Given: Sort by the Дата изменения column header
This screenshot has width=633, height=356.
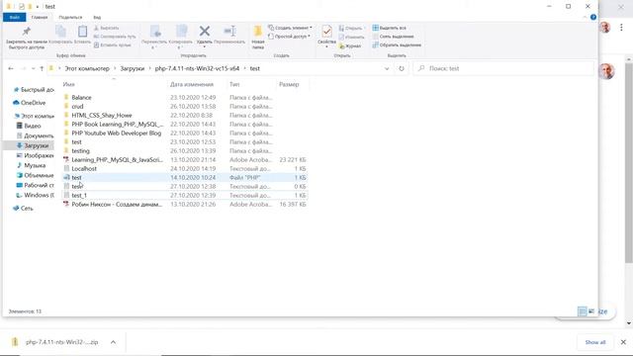Looking at the screenshot, I should tap(197, 84).
